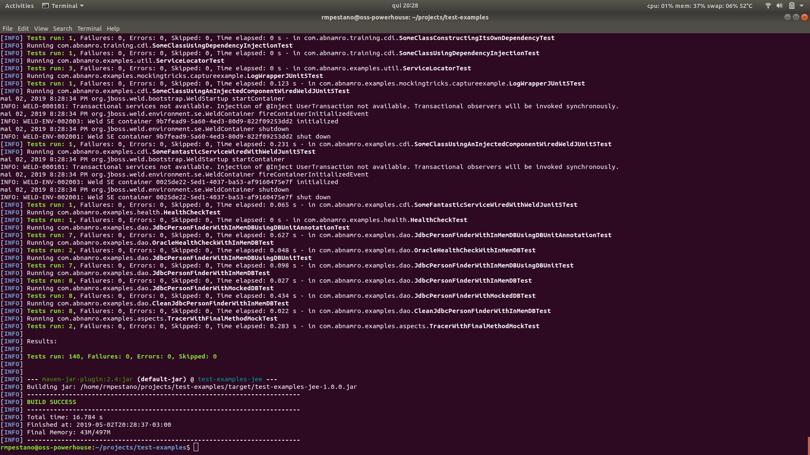Minimize the terminal window

(787, 17)
